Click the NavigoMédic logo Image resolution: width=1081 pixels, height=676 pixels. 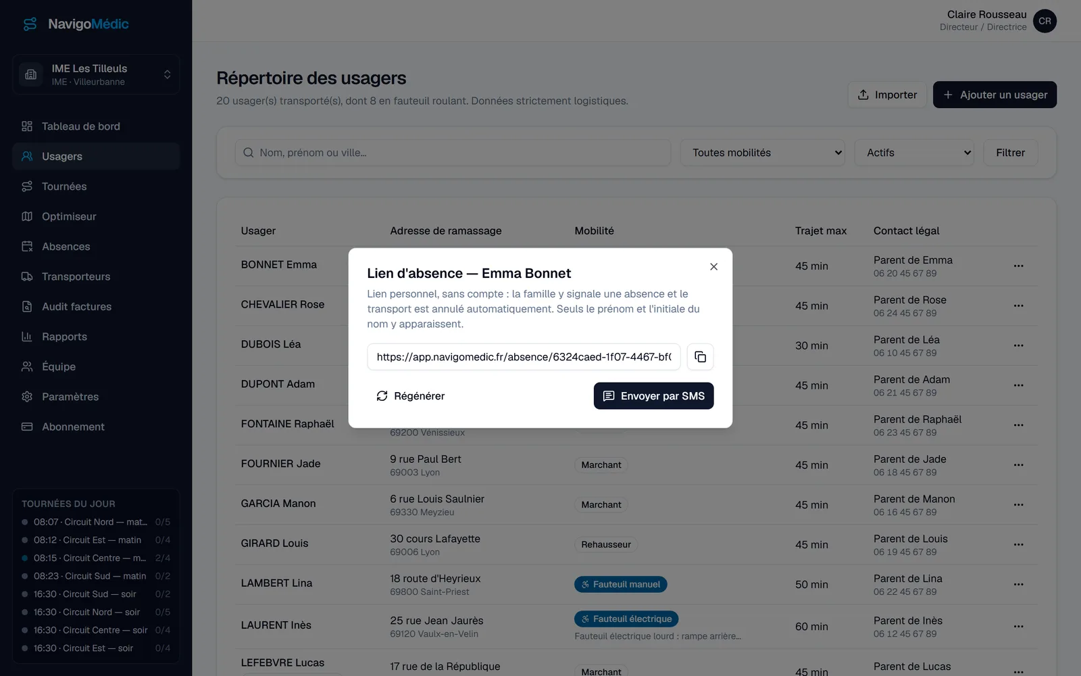76,24
